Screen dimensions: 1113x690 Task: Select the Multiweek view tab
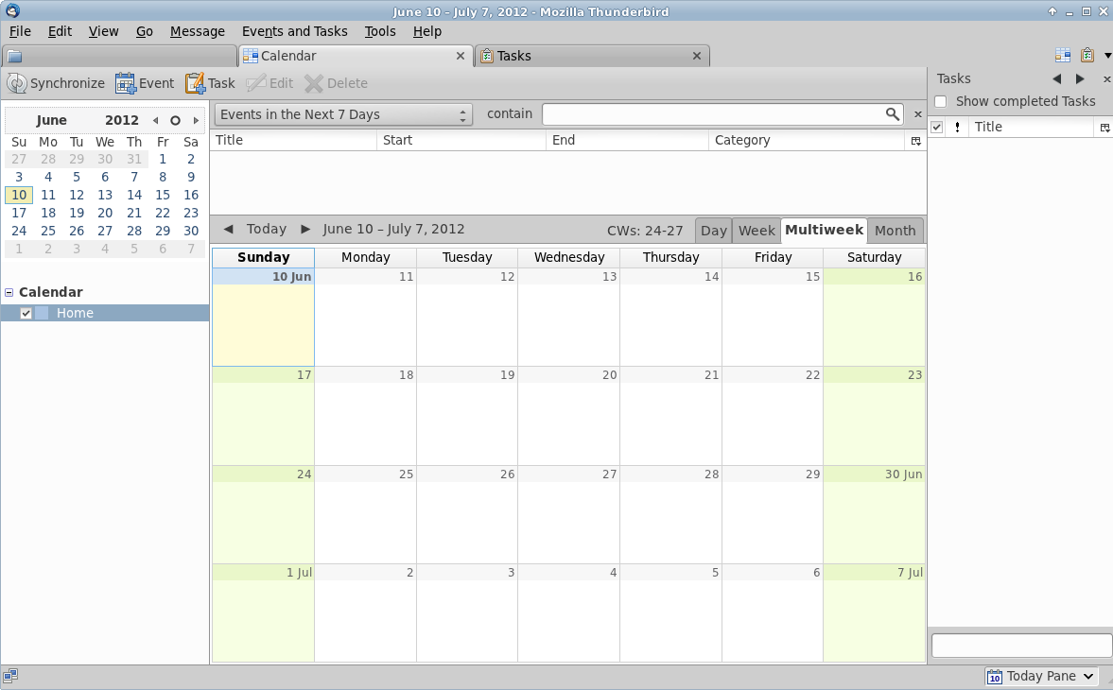click(x=824, y=230)
